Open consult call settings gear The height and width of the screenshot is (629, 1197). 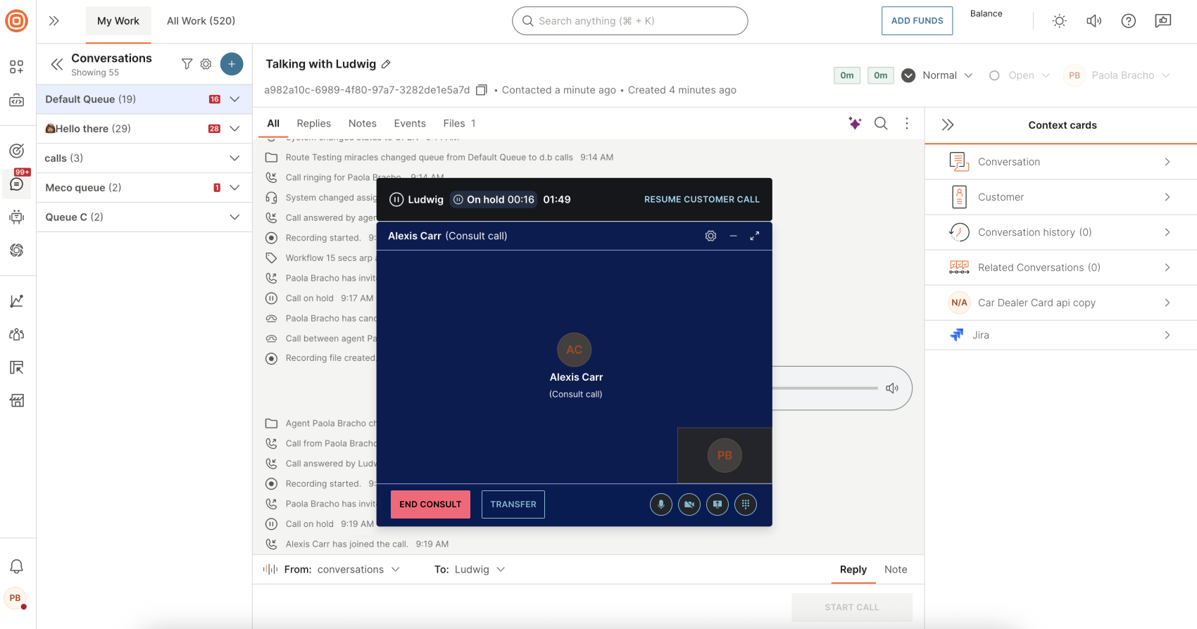coord(710,236)
